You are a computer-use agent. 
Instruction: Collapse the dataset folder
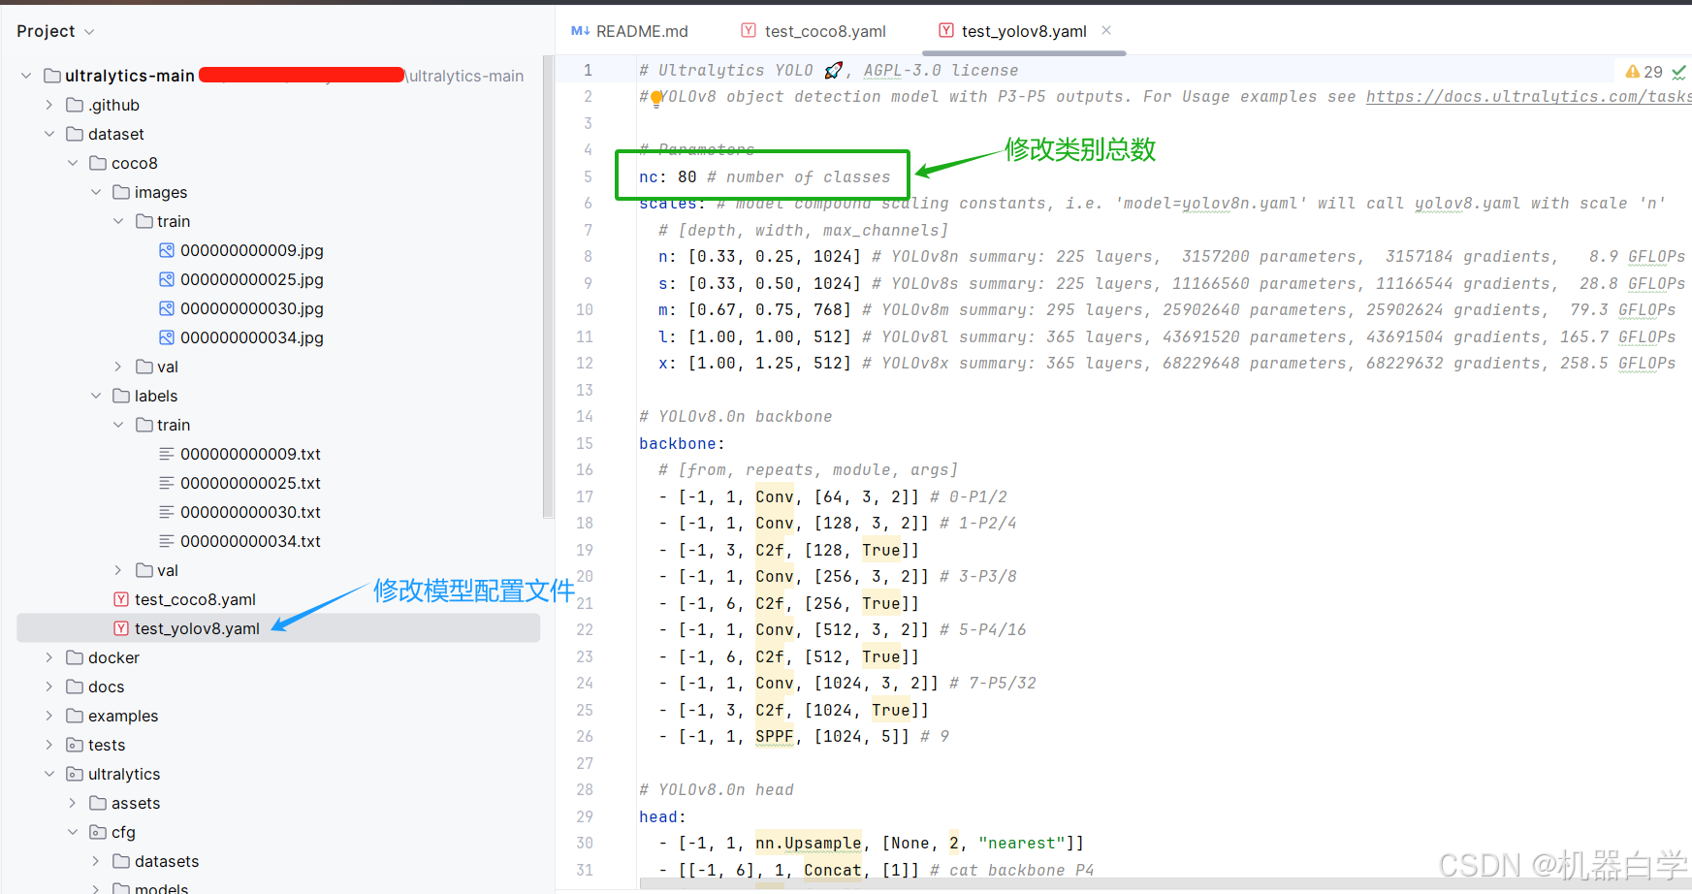[49, 134]
